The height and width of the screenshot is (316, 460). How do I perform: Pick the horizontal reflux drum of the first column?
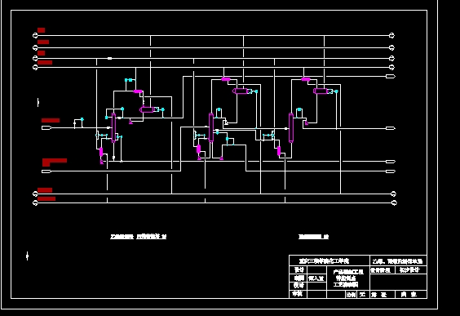[x=147, y=109]
